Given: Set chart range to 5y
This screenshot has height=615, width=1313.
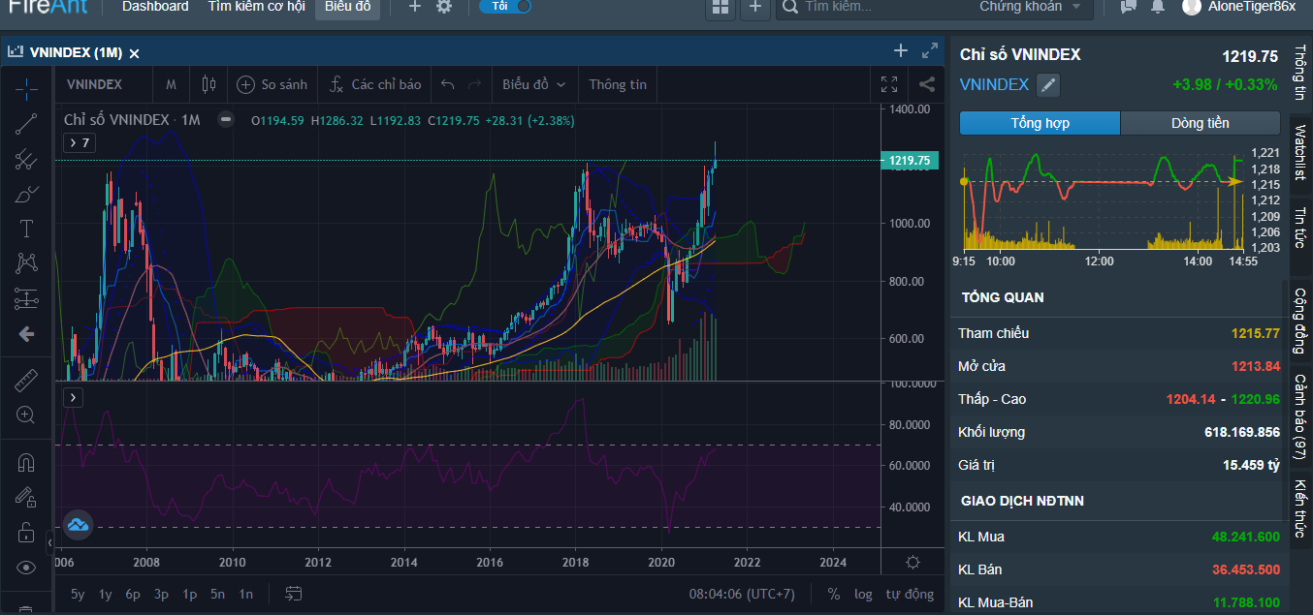Looking at the screenshot, I should click(x=78, y=594).
